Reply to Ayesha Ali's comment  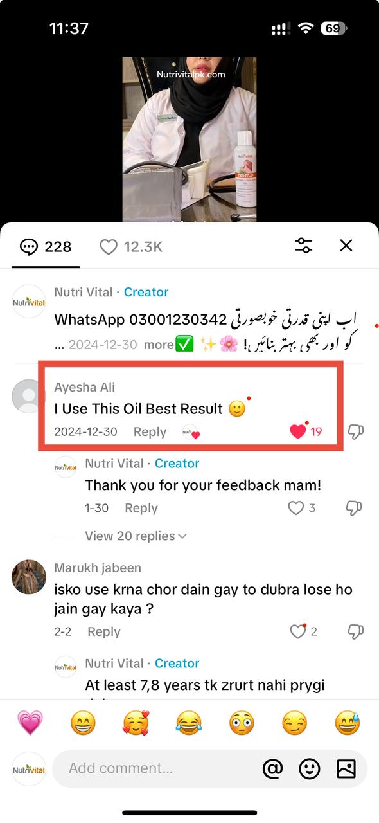tap(150, 431)
